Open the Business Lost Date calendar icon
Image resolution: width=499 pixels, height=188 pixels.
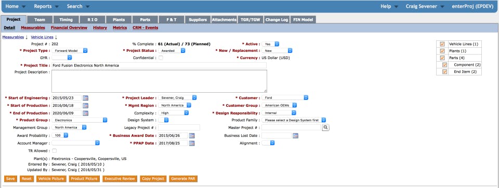tap(295, 136)
